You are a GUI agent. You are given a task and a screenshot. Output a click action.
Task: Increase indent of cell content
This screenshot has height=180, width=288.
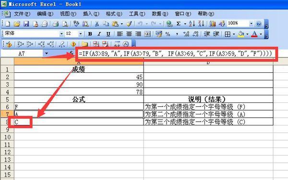tap(216, 34)
